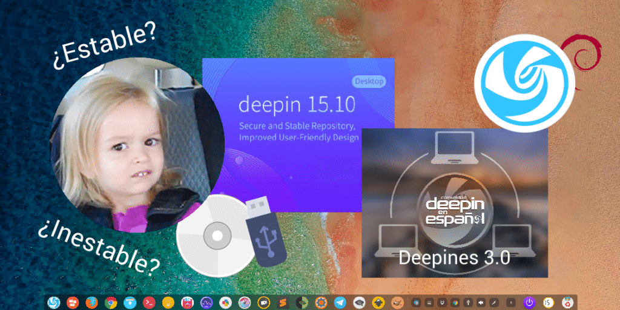Open the Deepin launcher in the dock
Screen dimensions: 620x310
click(x=53, y=302)
